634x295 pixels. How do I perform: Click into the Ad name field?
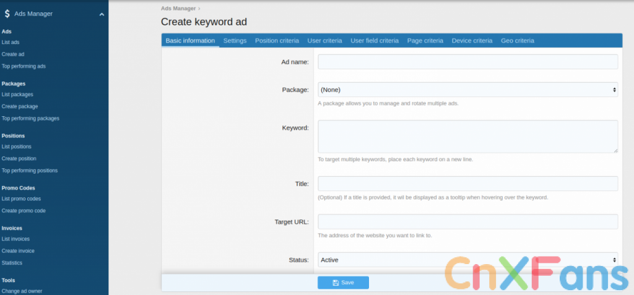coord(467,62)
